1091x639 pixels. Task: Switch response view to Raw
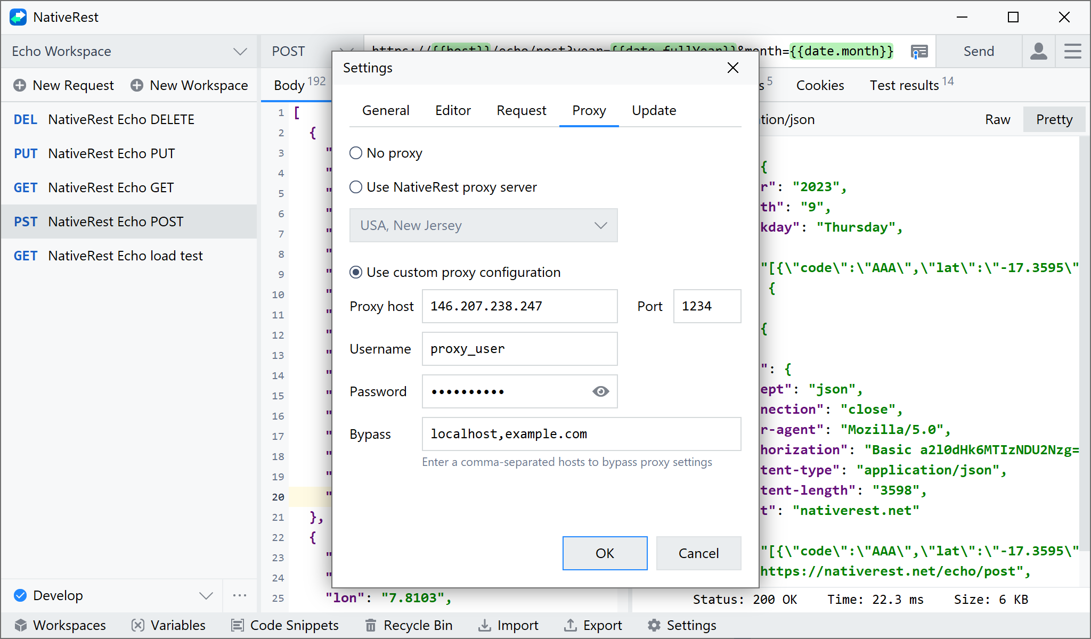pos(997,119)
